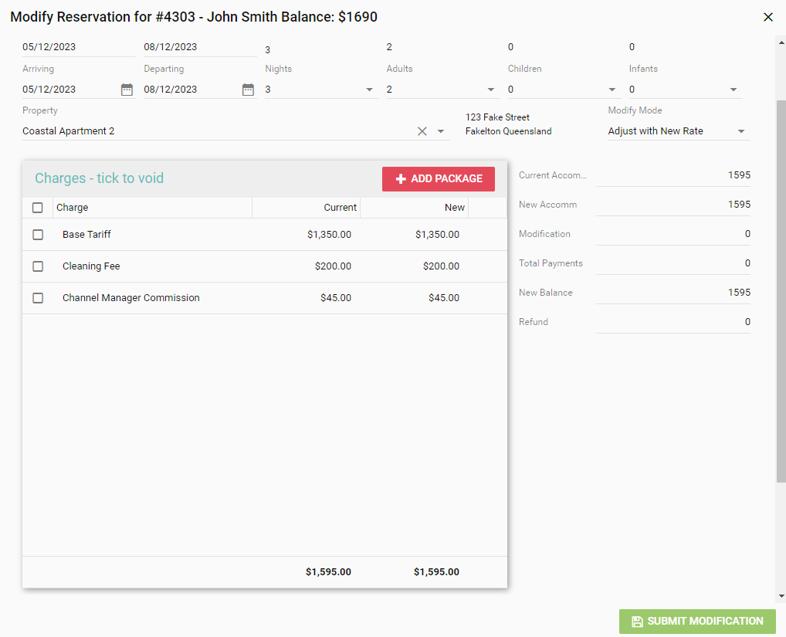This screenshot has height=637, width=786.
Task: Tick the Cleaning Fee void checkbox
Action: [38, 266]
